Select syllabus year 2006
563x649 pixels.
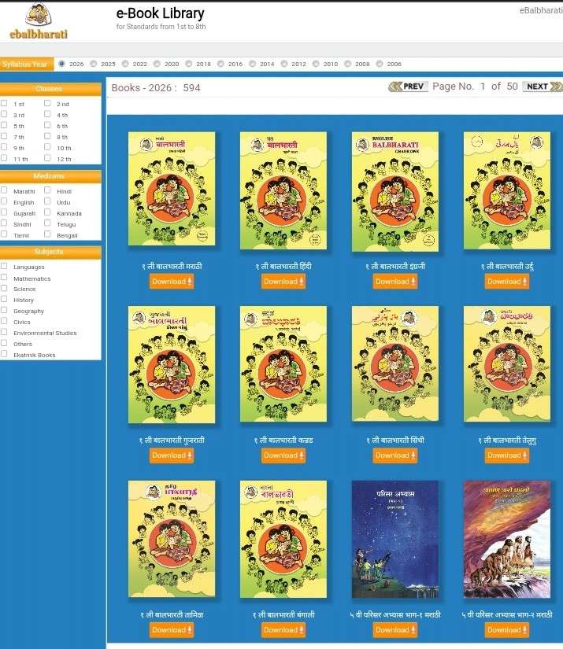coord(379,64)
